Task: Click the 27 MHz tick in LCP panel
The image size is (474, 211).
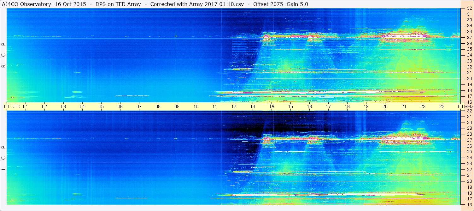Action: pos(469,140)
